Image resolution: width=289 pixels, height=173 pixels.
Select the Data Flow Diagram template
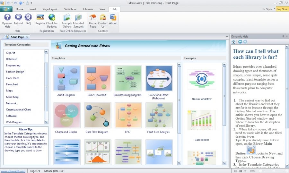pos(98,115)
